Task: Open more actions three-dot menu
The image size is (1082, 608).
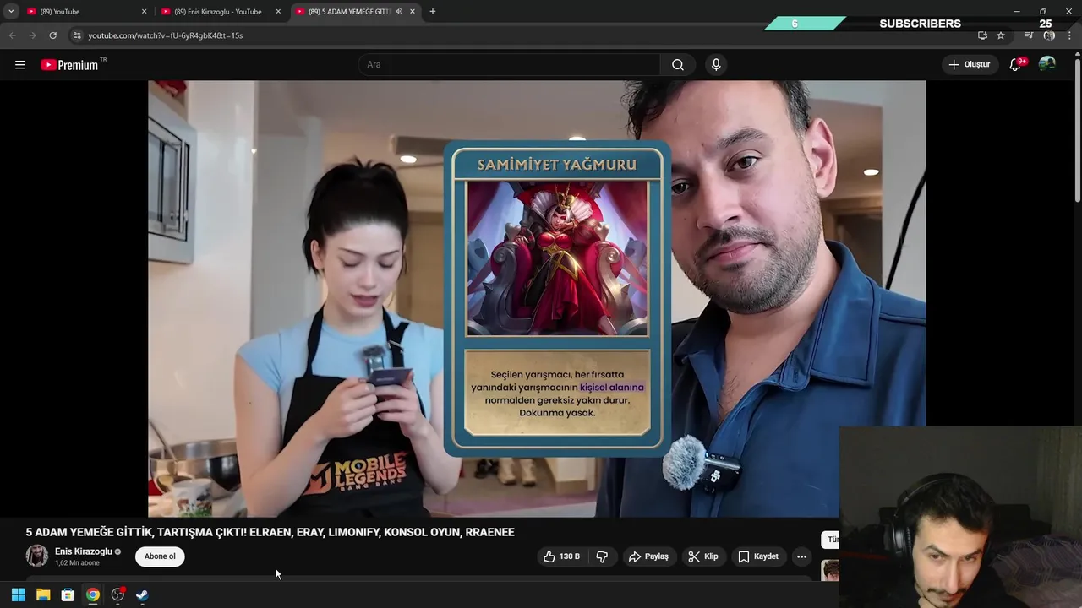Action: point(801,556)
